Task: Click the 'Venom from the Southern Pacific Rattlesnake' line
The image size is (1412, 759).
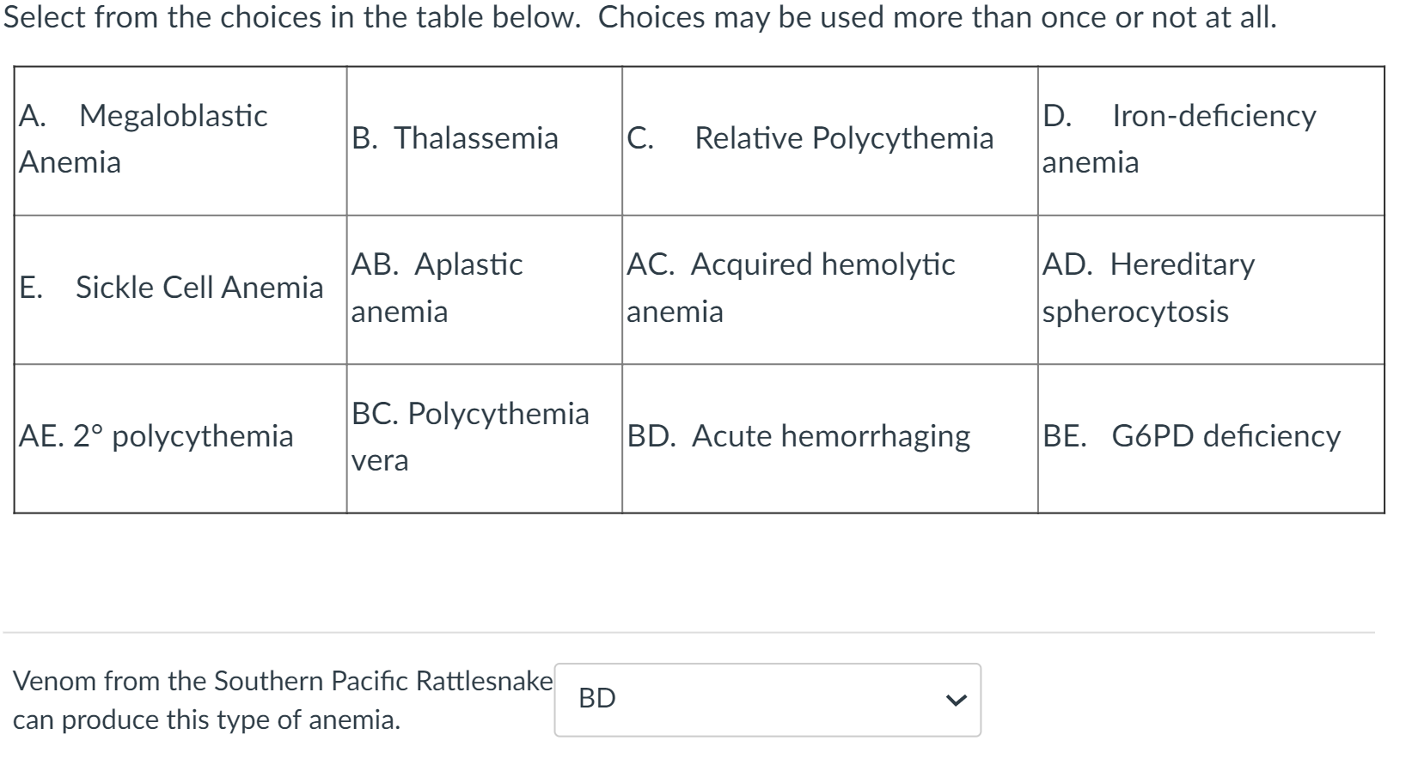Action: pos(282,681)
